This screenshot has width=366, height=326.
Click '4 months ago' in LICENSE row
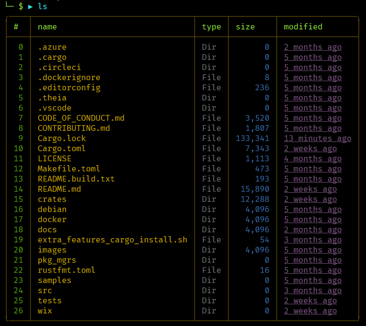coord(313,158)
